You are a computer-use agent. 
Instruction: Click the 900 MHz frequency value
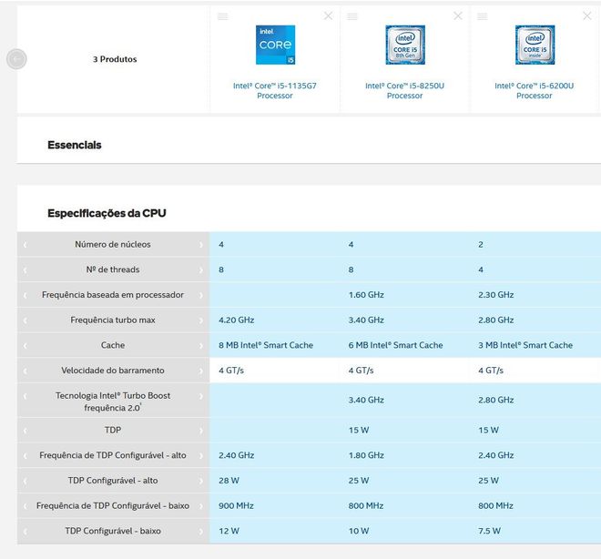(236, 506)
